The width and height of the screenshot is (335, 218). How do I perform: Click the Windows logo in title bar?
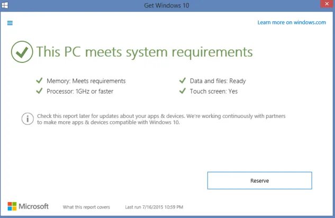[x=5, y=5]
